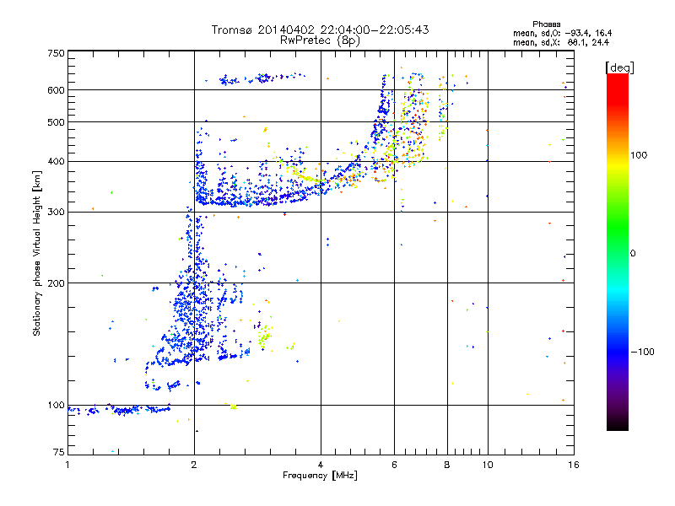This screenshot has width=675, height=506.
Task: Click the 6 frequency axis label
Action: click(394, 465)
